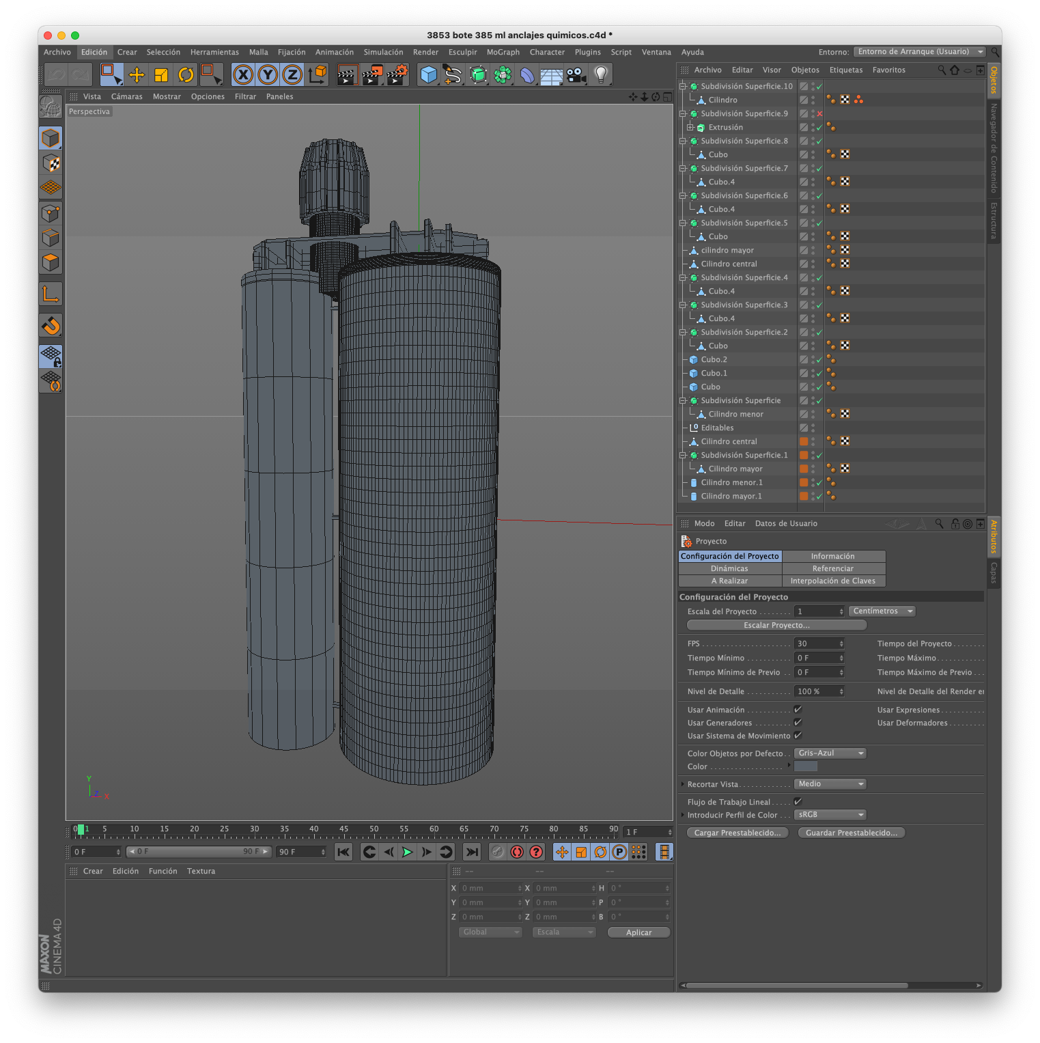Click the Escalar Proyecto button
1040x1043 pixels.
click(776, 626)
